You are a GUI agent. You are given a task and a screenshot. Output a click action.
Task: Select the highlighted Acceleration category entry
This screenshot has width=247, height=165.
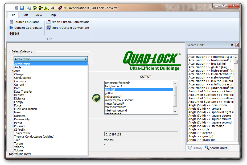[x=51, y=64]
